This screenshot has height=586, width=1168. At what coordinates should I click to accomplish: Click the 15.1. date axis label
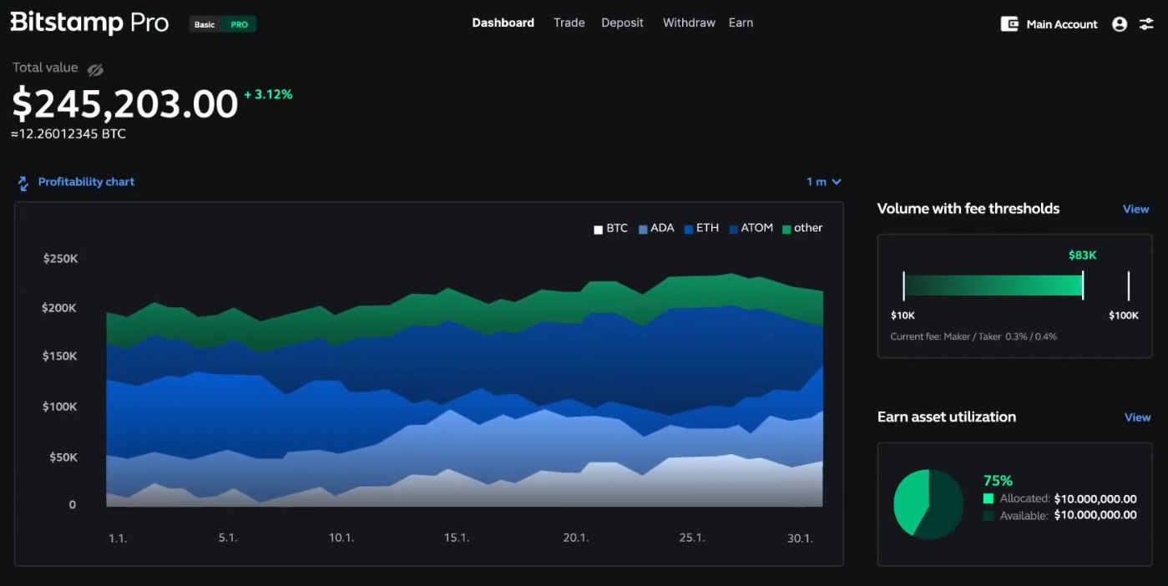coord(456,538)
